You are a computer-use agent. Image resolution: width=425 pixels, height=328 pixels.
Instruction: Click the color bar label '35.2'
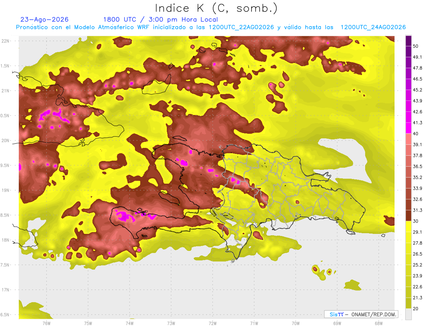tap(417, 177)
